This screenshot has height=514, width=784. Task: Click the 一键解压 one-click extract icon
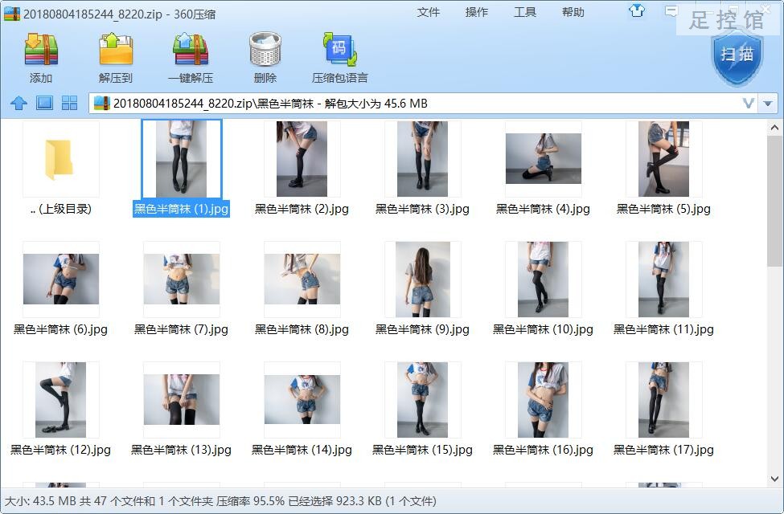(x=191, y=50)
